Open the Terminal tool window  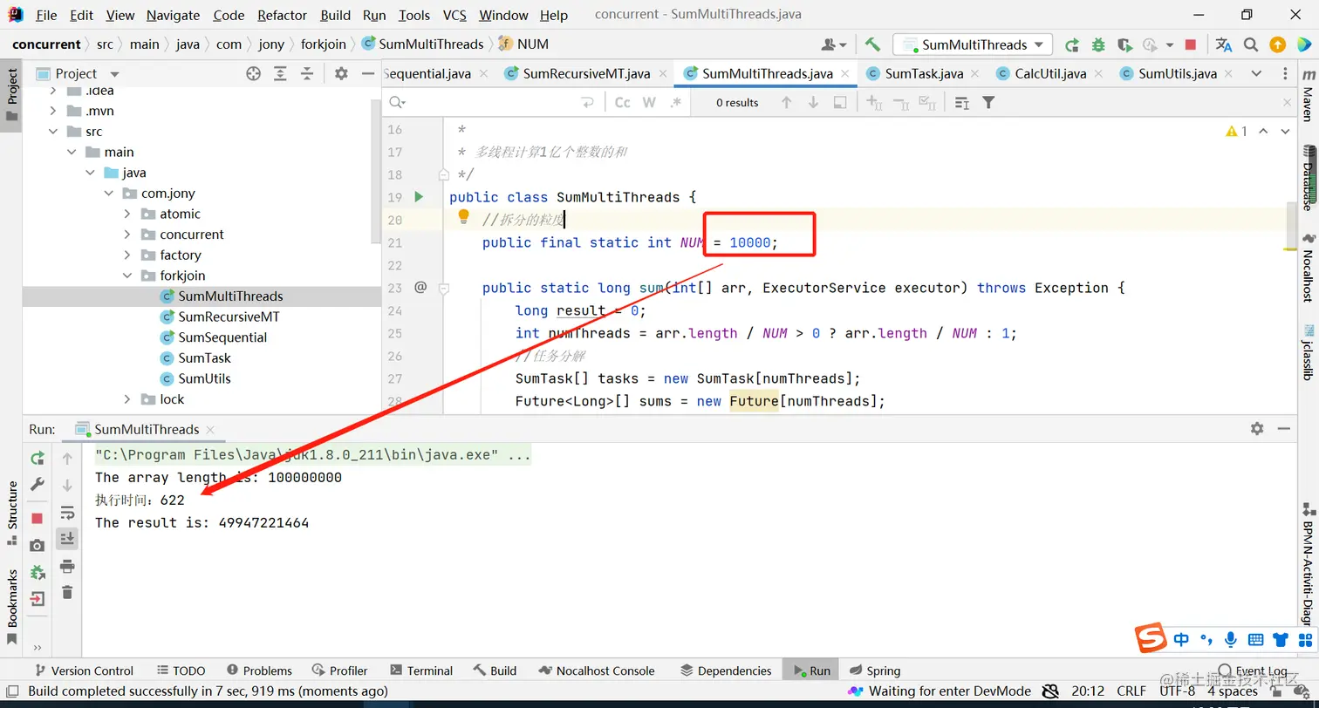[422, 671]
